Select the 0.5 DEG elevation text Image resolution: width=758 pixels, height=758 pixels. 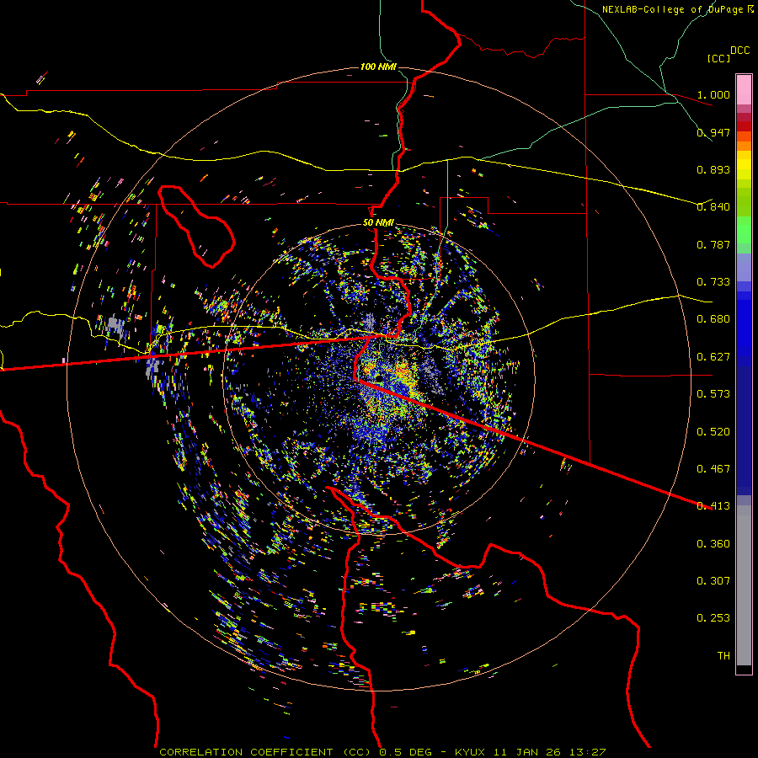coord(407,752)
